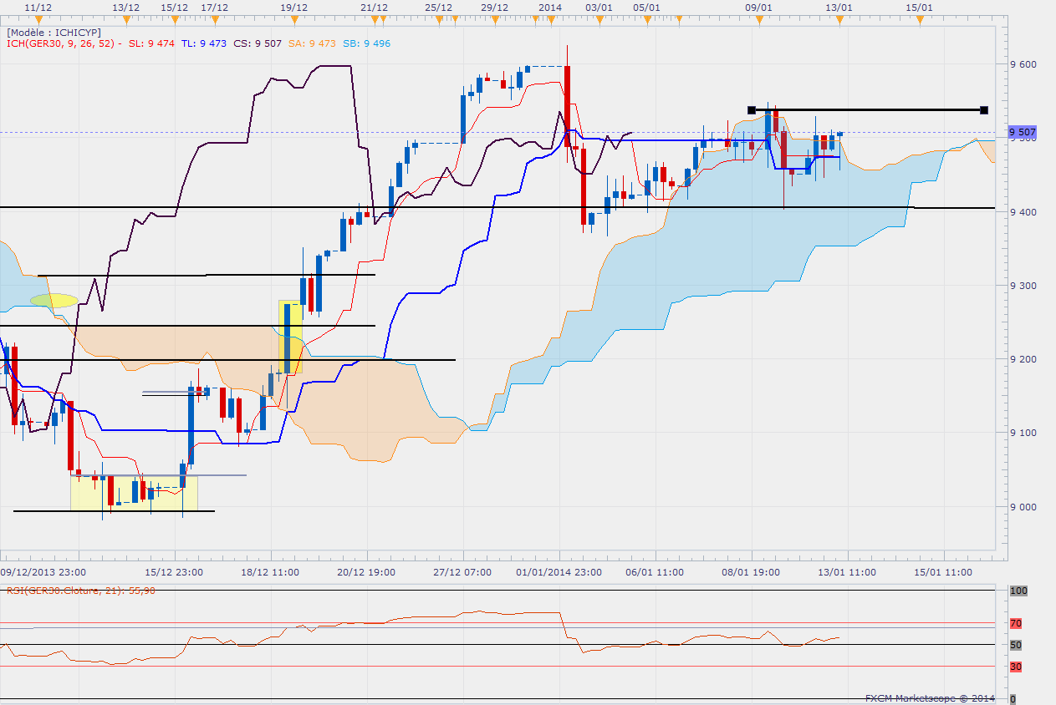Click the 13/12 day marker triangle
Image resolution: width=1056 pixels, height=705 pixels.
tap(125, 19)
